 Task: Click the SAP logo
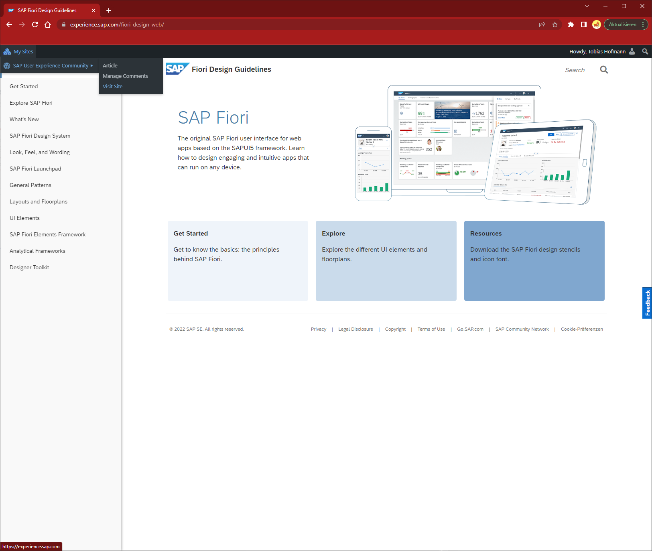tap(177, 69)
